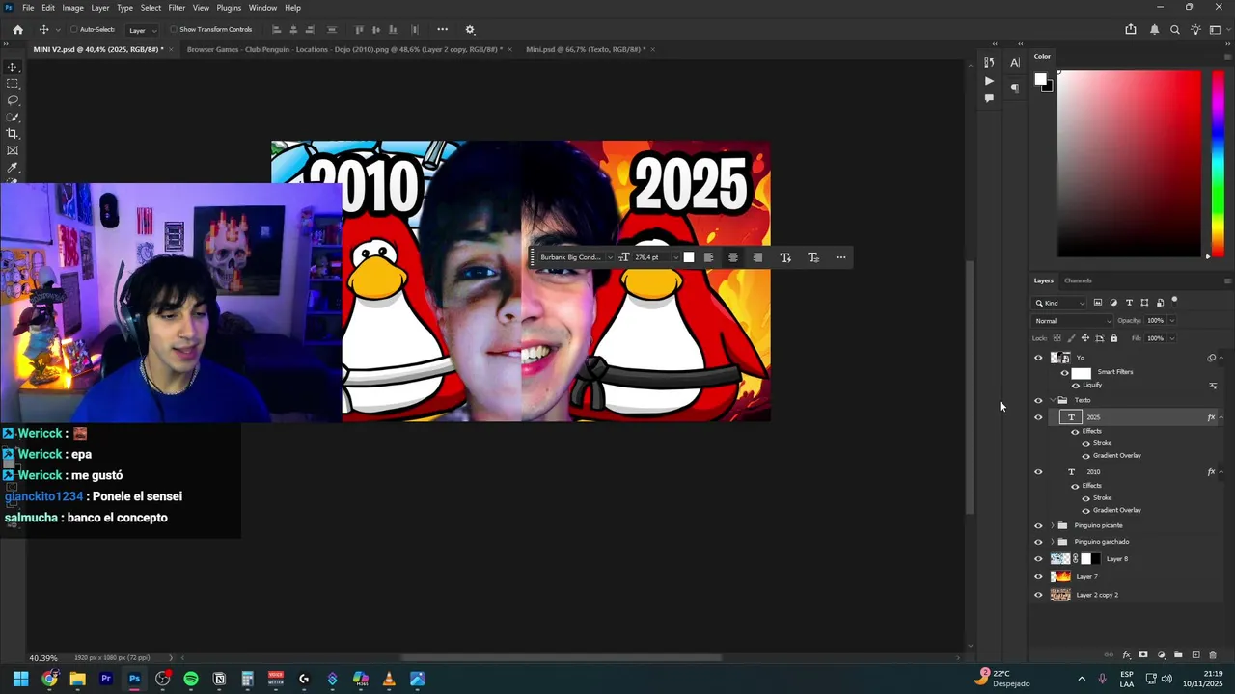Image resolution: width=1235 pixels, height=694 pixels.
Task: Click align left edges icon in options bar
Action: pos(276,30)
